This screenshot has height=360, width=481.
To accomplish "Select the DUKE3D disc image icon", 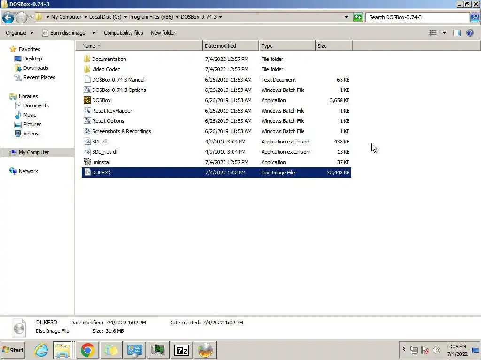I will click(87, 172).
